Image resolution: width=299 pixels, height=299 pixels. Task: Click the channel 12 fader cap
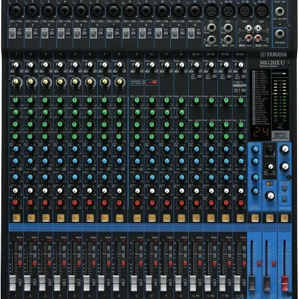(x=178, y=283)
